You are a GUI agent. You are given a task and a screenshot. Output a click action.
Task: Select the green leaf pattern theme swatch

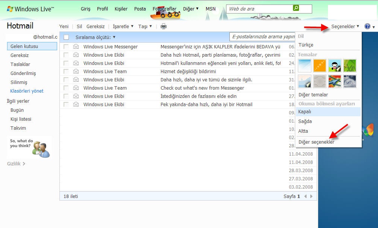pyautogui.click(x=350, y=66)
